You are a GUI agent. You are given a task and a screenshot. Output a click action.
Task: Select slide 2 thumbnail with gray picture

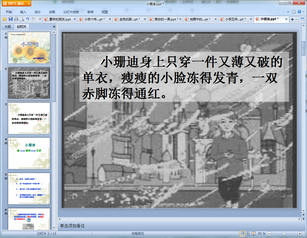[29, 83]
